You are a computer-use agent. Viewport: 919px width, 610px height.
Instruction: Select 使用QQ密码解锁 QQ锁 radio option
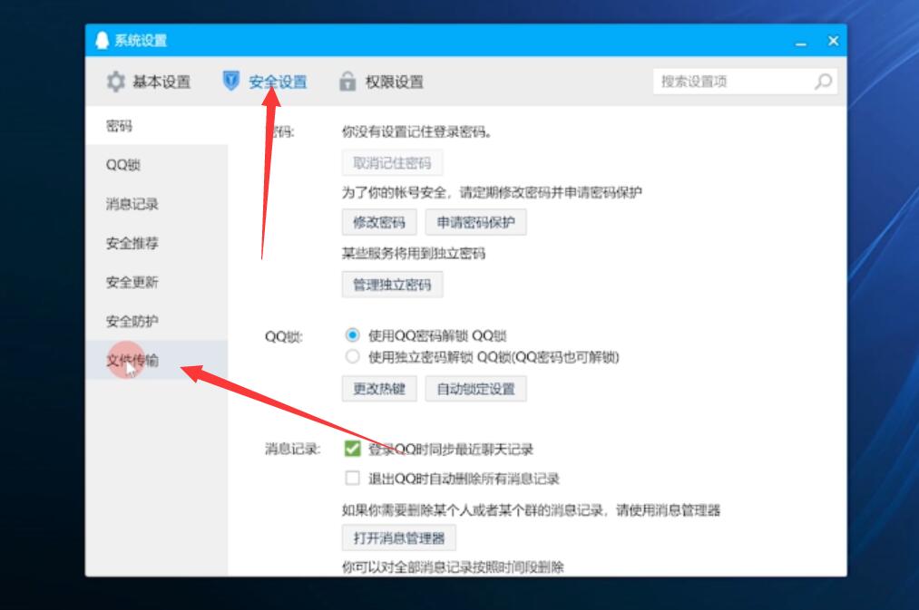click(x=352, y=334)
